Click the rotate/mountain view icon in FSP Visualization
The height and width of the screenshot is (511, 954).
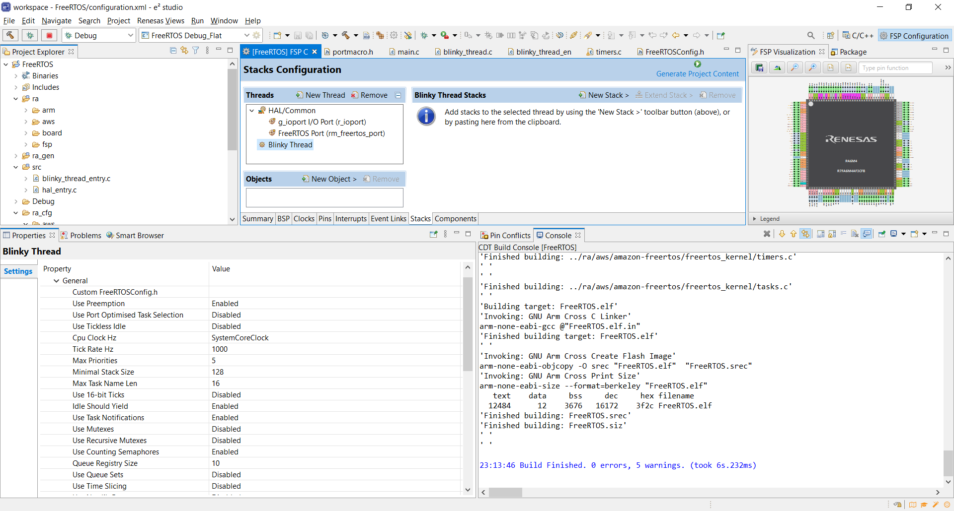pos(777,67)
